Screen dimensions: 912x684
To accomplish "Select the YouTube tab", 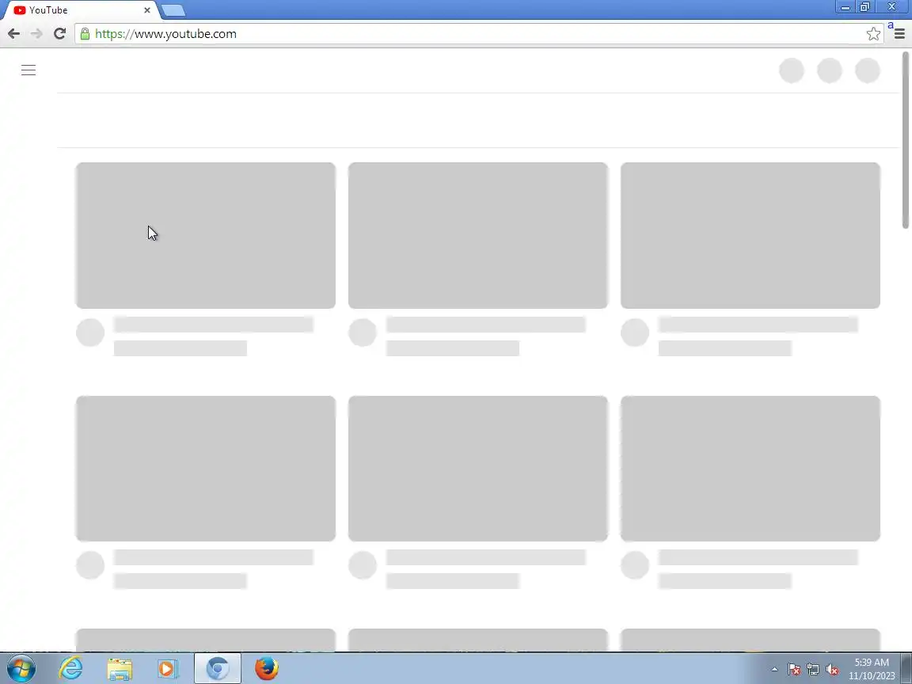I will click(x=82, y=10).
